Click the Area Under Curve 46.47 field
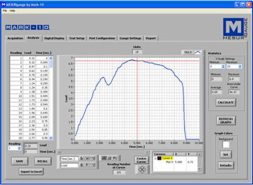 tap(234, 92)
